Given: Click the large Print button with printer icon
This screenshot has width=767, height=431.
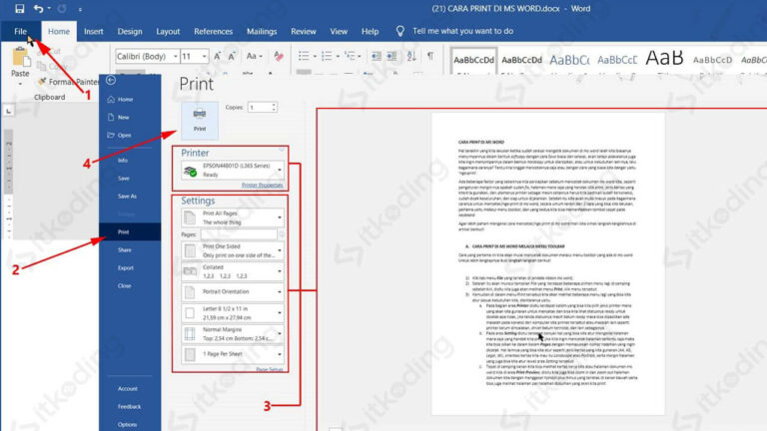Looking at the screenshot, I should click(200, 119).
